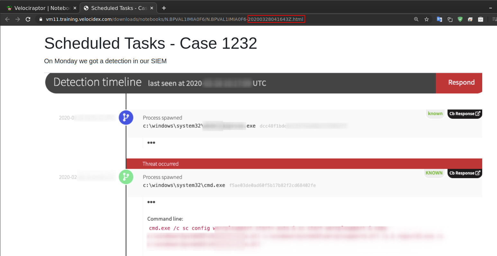497x256 pixels.
Task: Click the browser back arrow
Action: pyautogui.click(x=7, y=19)
